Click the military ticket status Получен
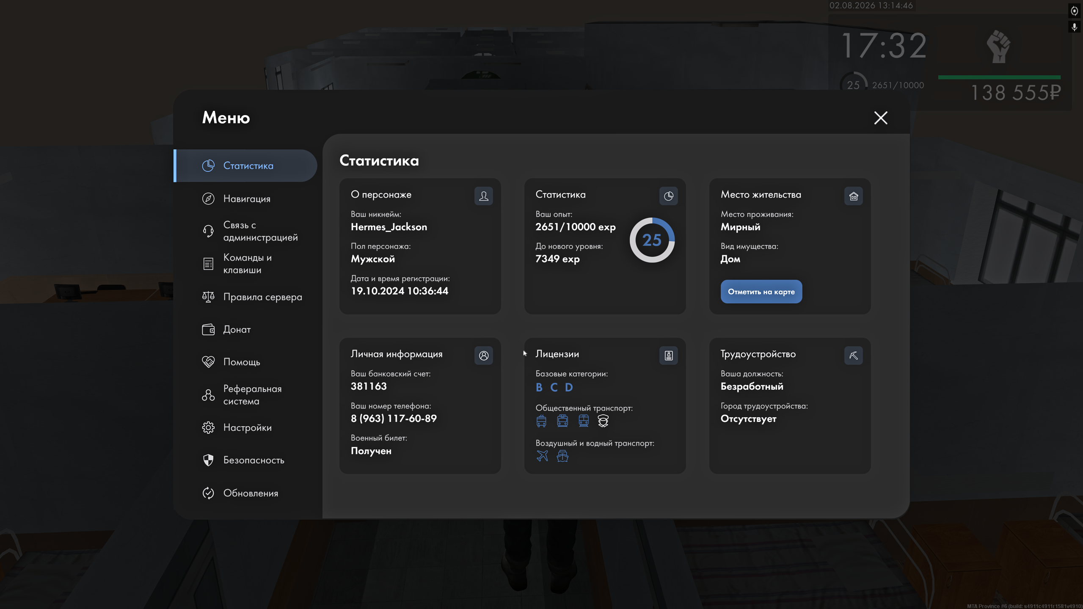1083x609 pixels. click(371, 451)
